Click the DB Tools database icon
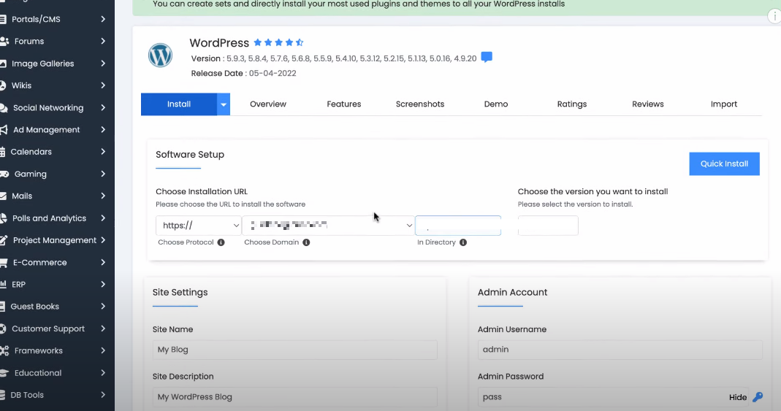Viewport: 781px width, 411px height. 2,395
